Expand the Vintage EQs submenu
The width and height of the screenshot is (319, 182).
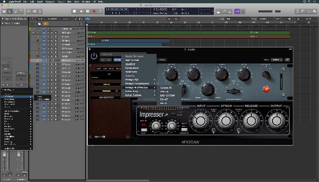click(x=139, y=80)
